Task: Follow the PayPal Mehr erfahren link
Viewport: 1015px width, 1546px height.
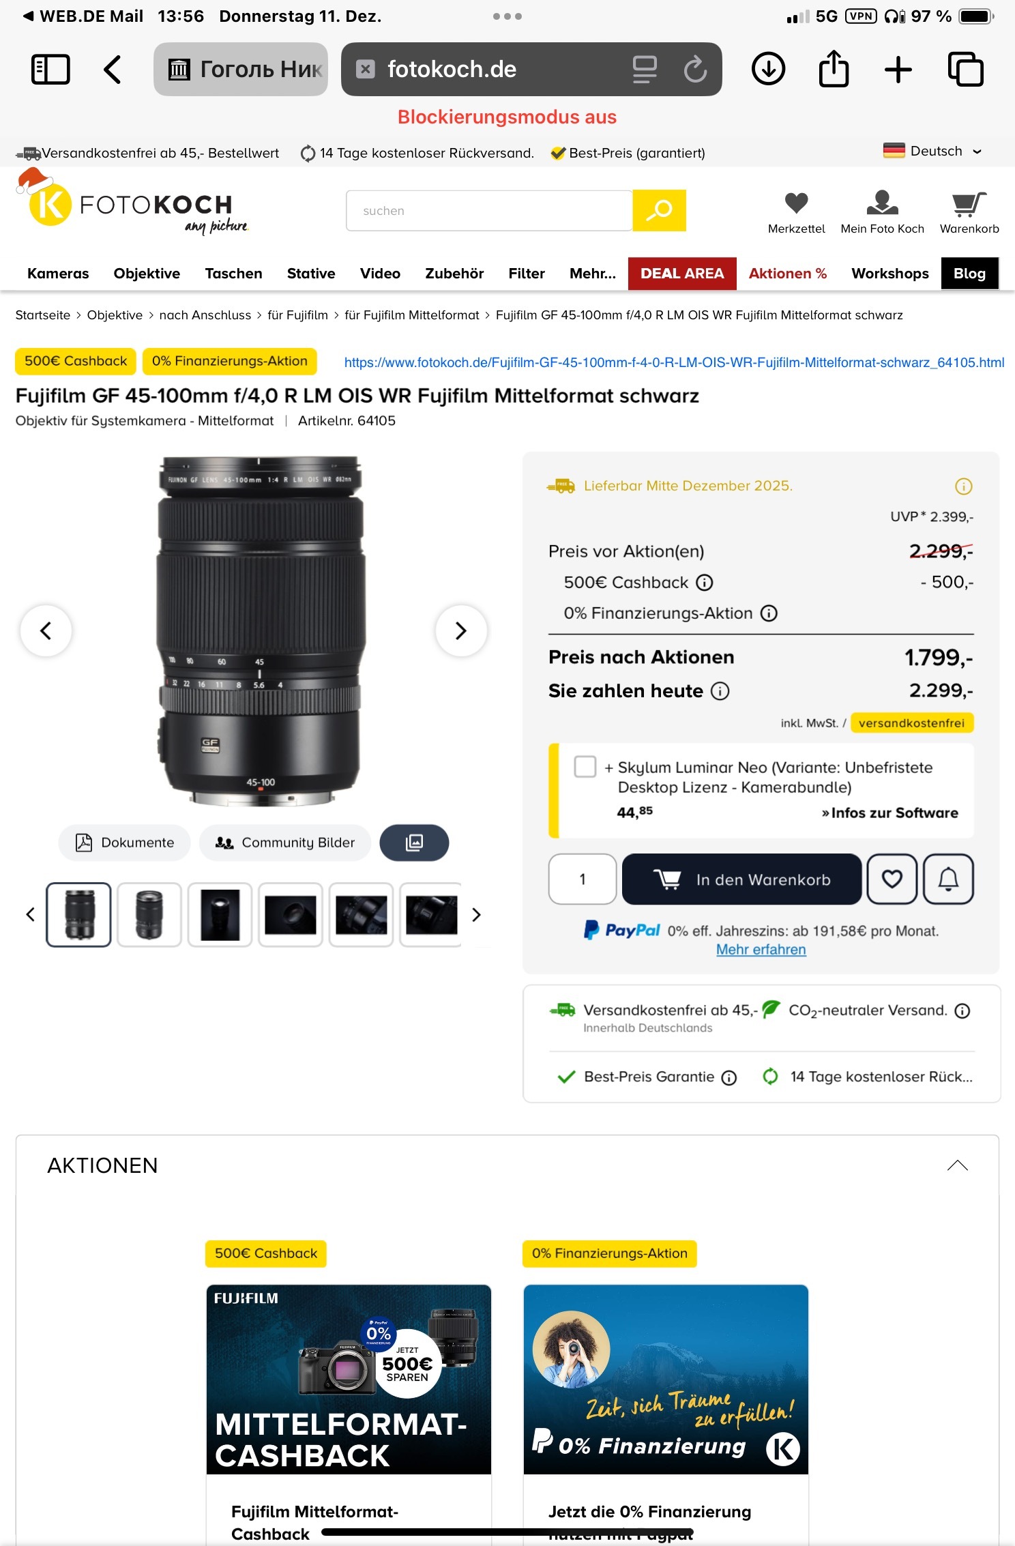Action: tap(761, 950)
